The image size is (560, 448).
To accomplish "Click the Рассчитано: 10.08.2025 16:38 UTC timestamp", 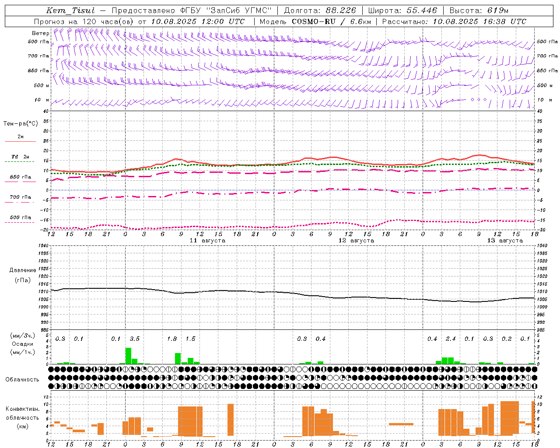I will click(x=454, y=21).
